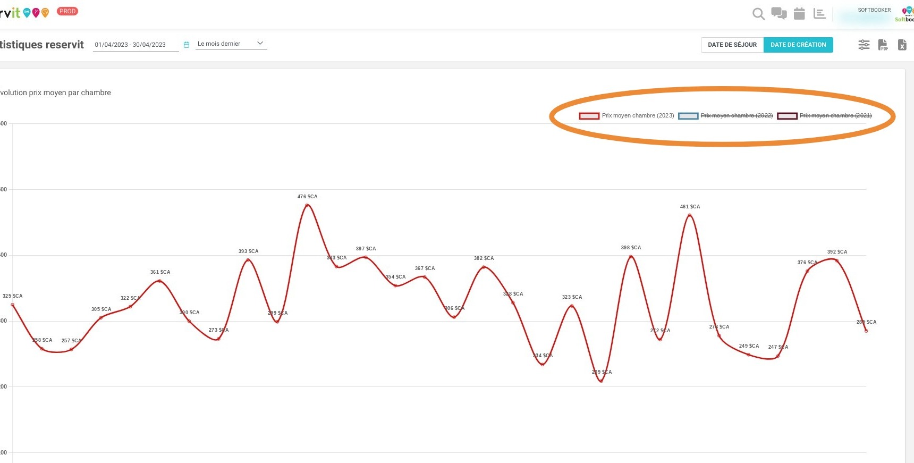Select DATE DE CRÉATION tab
The image size is (914, 463).
(x=798, y=45)
